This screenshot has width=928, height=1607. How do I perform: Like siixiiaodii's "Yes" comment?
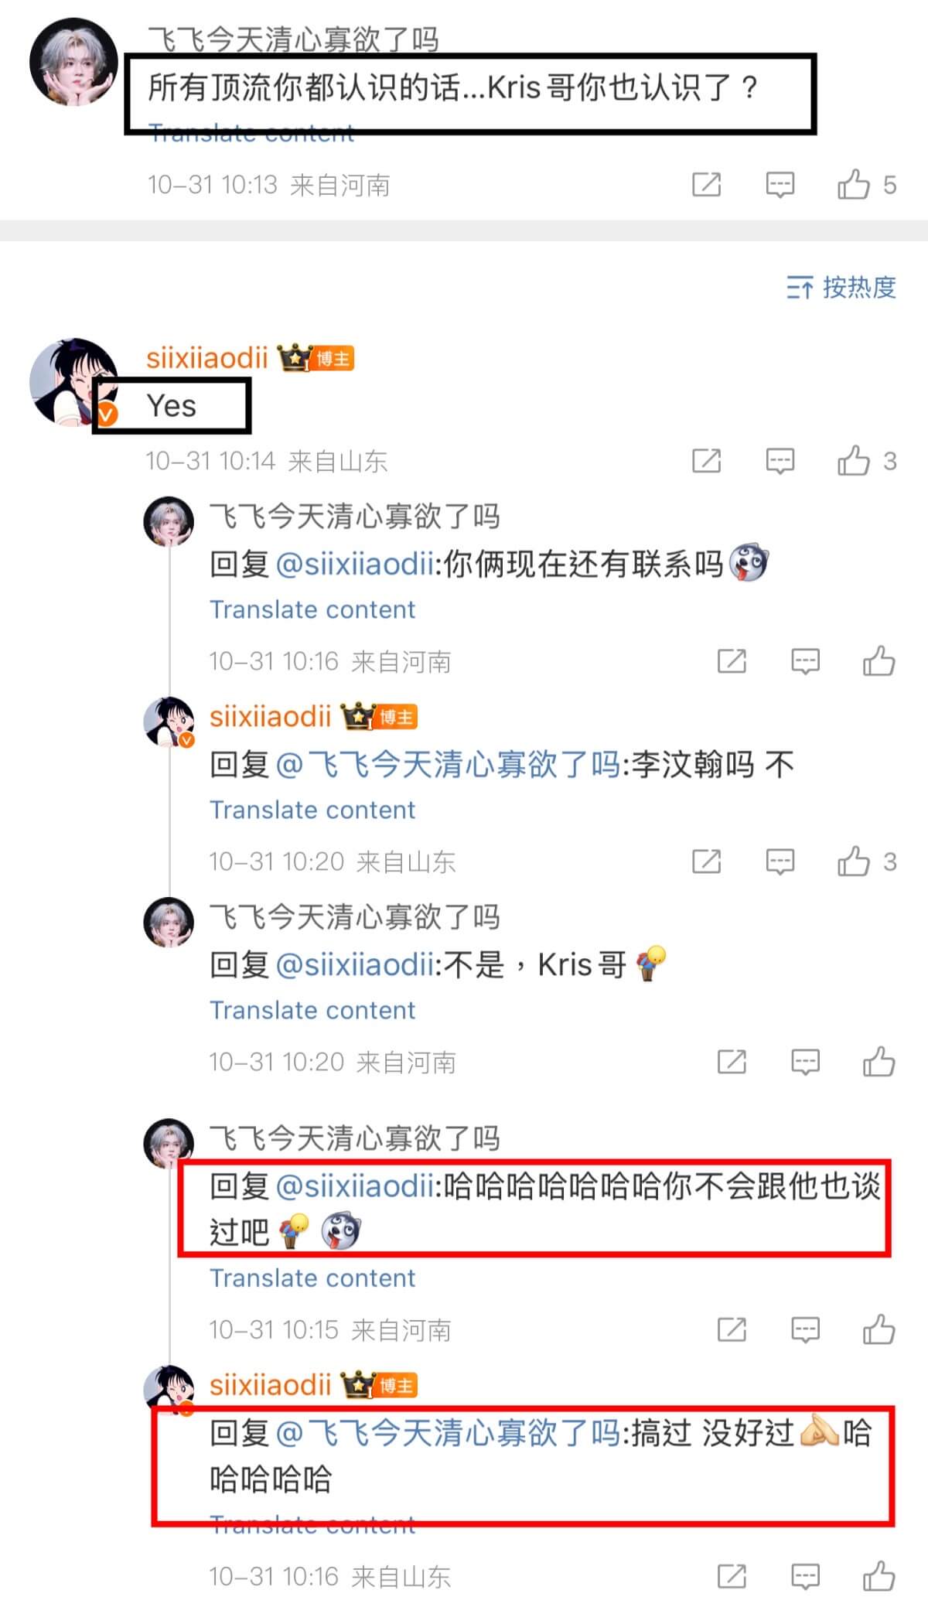(x=854, y=461)
